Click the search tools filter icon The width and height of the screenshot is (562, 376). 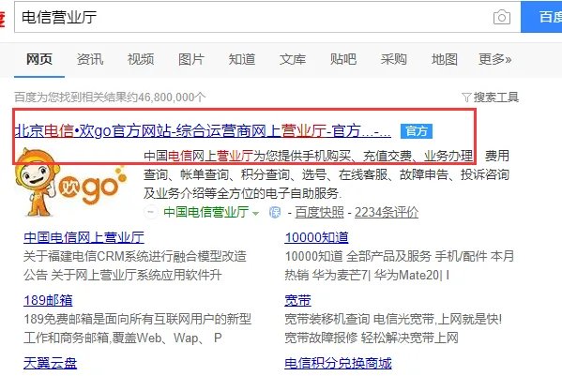pos(466,97)
